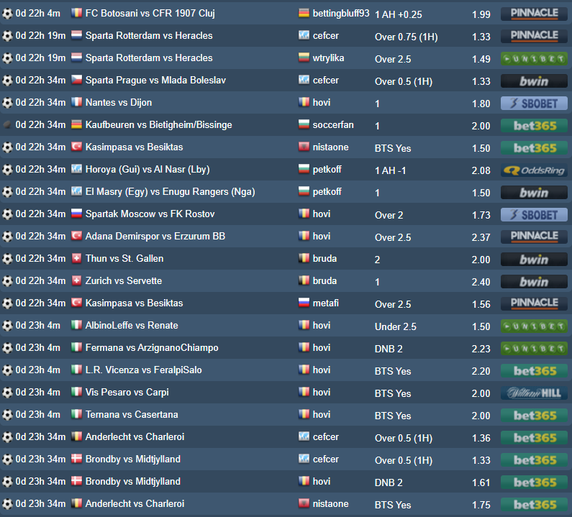Open Thun vs St. Gallen match
Screen dimensions: 572x517
[x=124, y=258]
